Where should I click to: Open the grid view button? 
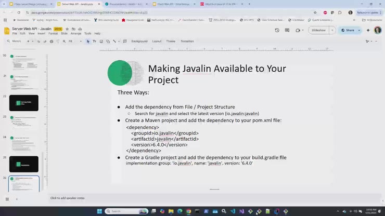point(7,199)
